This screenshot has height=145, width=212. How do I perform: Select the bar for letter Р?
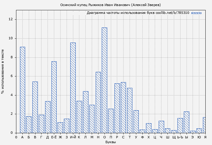117,108
